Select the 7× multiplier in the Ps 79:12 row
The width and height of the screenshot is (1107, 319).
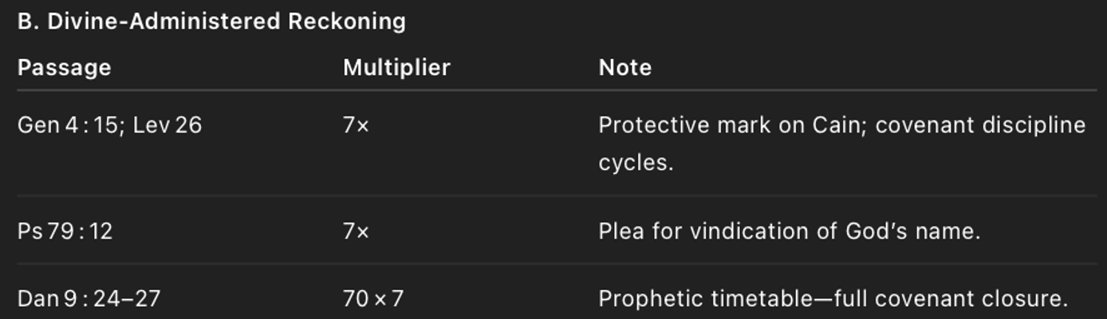click(x=356, y=232)
